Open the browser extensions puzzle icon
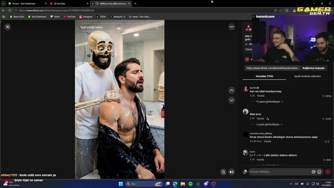The height and width of the screenshot is (188, 334). point(287,10)
